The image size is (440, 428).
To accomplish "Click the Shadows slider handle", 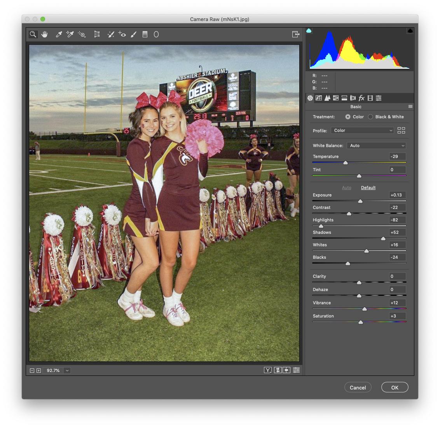I will click(383, 239).
